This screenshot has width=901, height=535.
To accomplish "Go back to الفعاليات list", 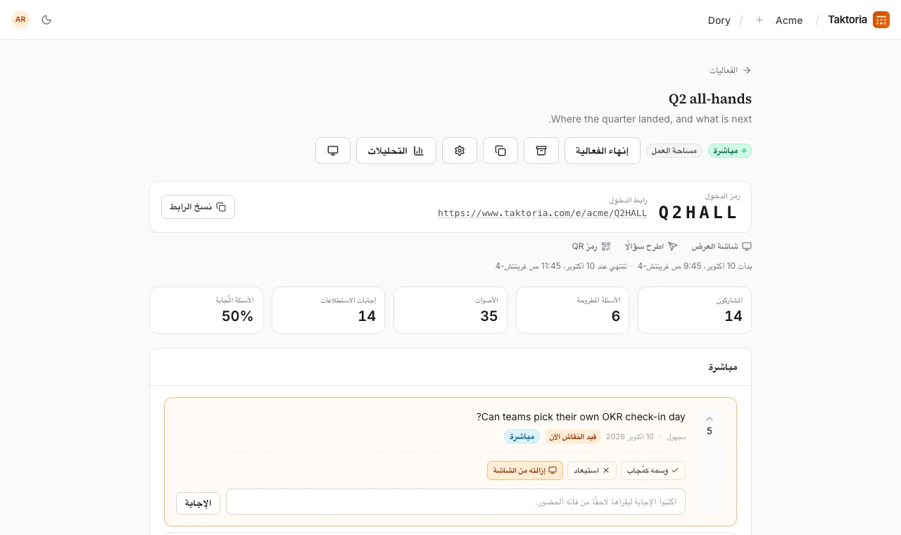I will [x=731, y=70].
